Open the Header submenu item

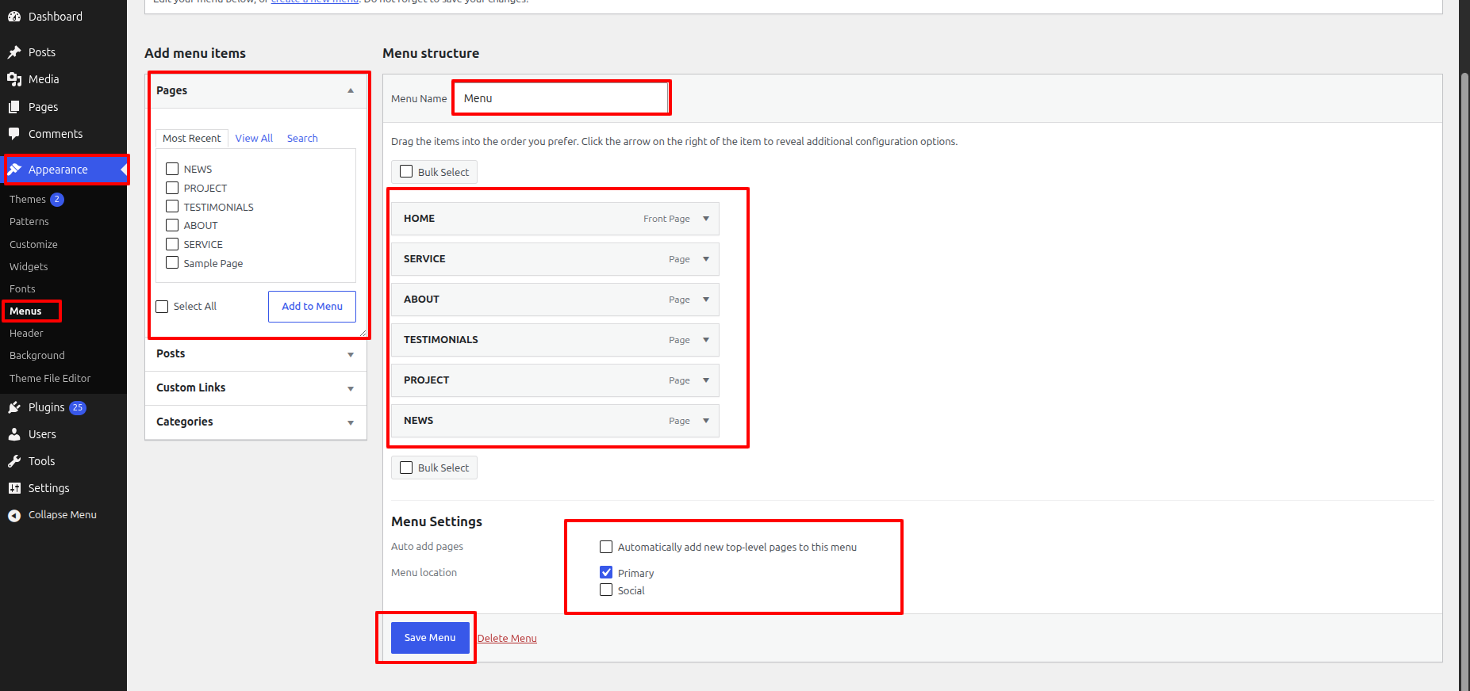[x=26, y=334]
